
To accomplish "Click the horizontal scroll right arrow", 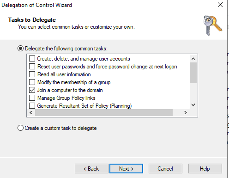I will tap(186, 113).
